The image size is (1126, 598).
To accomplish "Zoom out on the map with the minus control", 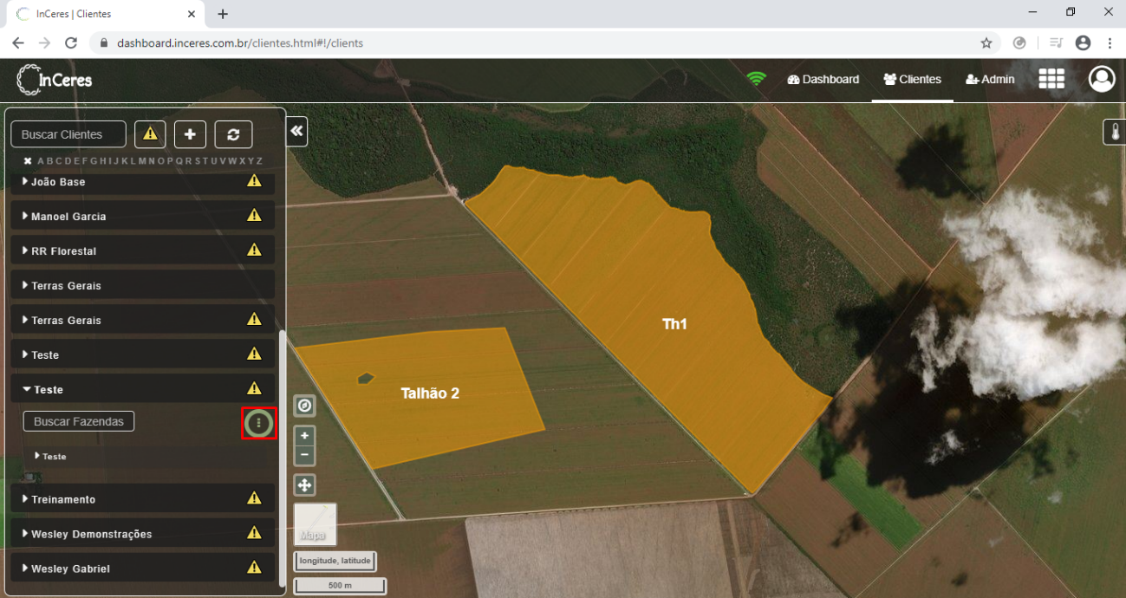I will [x=304, y=455].
